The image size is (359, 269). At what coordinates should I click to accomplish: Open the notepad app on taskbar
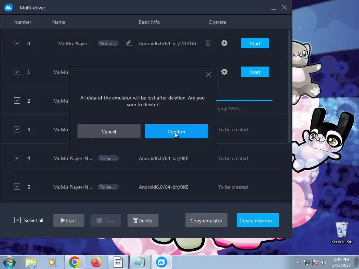(x=140, y=262)
